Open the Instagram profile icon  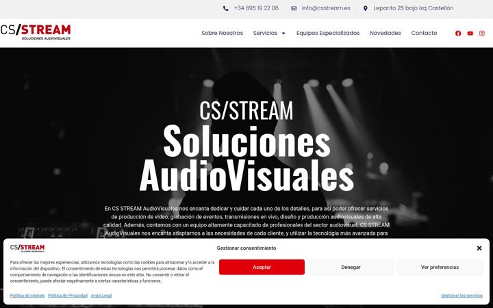coord(481,34)
